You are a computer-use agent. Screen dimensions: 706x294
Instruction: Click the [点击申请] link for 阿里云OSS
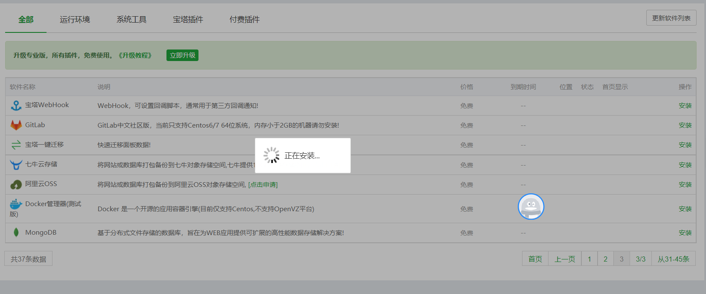pyautogui.click(x=263, y=185)
